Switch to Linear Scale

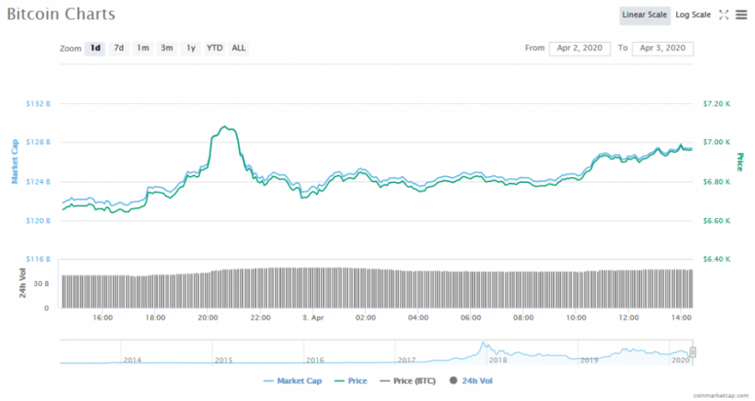pyautogui.click(x=644, y=15)
